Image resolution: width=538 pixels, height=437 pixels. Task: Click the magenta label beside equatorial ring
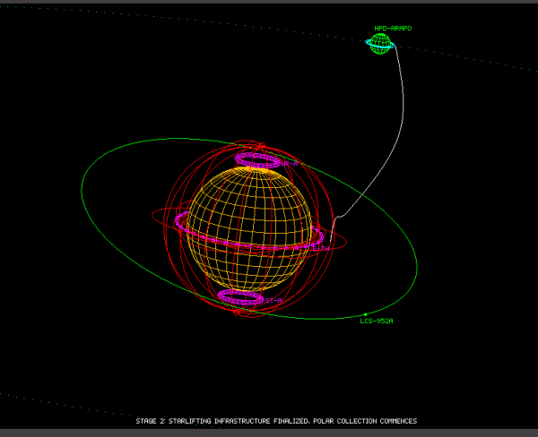321,249
